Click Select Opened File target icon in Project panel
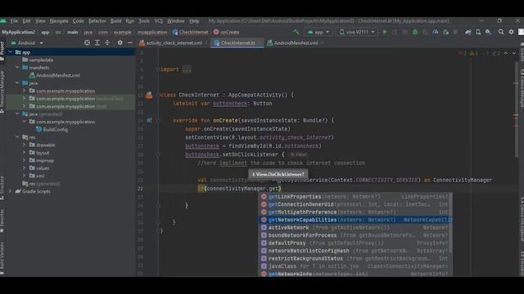The image size is (524, 294). coord(87,42)
